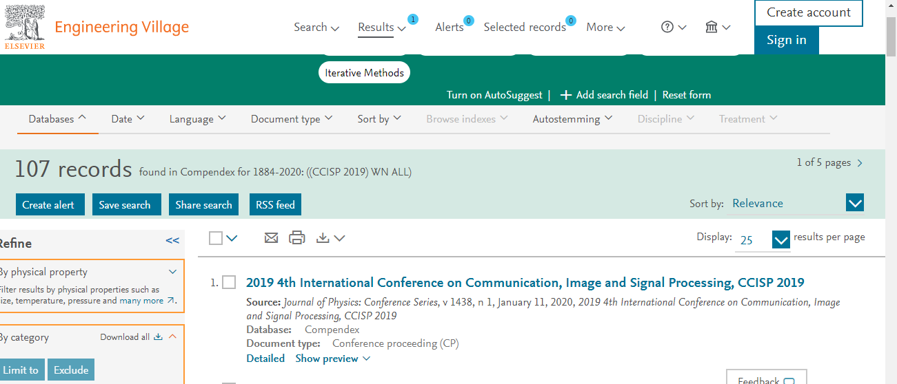Image resolution: width=897 pixels, height=384 pixels.
Task: Click the Exclude button
Action: pos(71,370)
